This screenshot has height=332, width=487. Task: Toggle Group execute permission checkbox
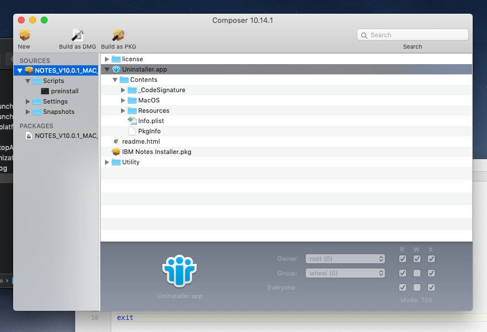[x=431, y=273]
